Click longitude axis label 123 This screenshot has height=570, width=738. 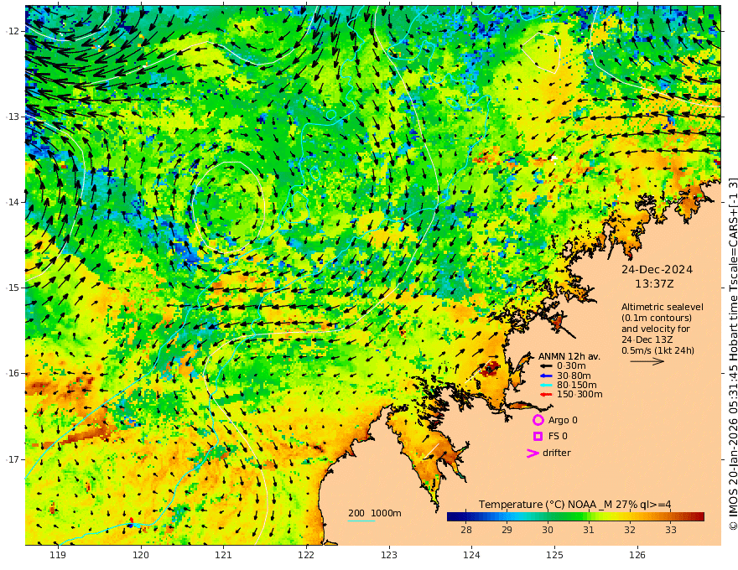[x=389, y=556]
